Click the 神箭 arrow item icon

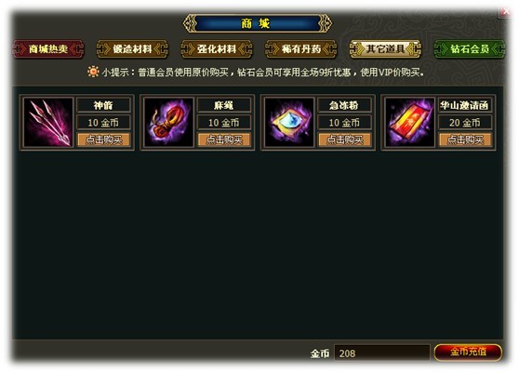[x=48, y=123]
